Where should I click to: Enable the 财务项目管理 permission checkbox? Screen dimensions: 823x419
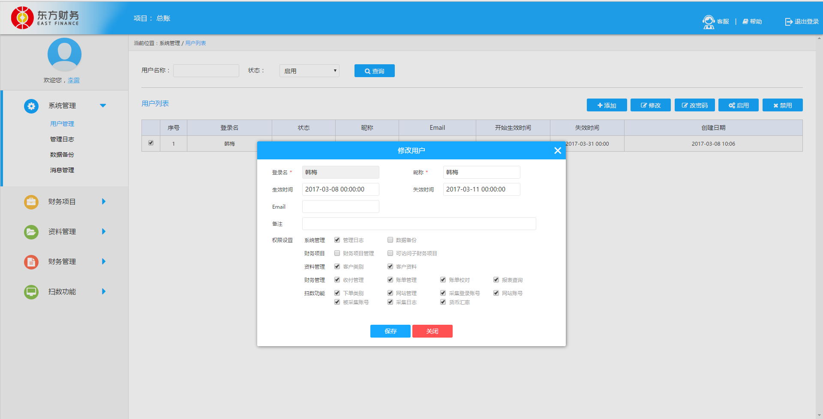337,253
